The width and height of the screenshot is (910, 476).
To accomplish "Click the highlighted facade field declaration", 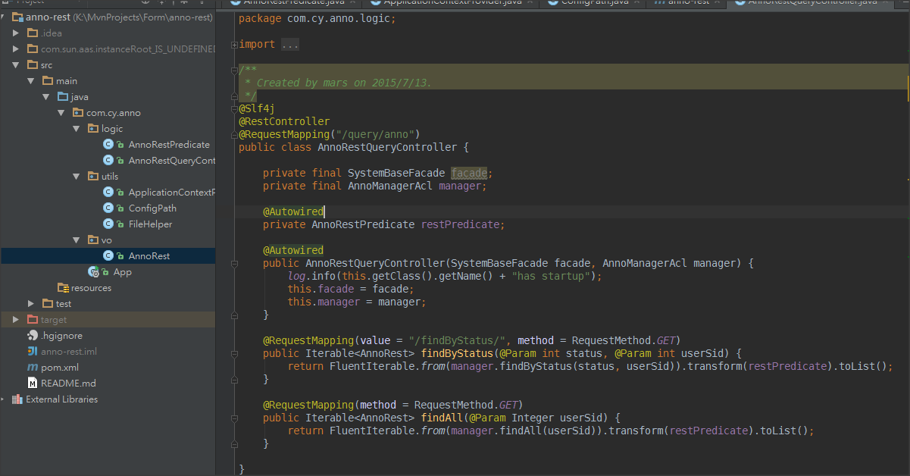I will tap(469, 173).
